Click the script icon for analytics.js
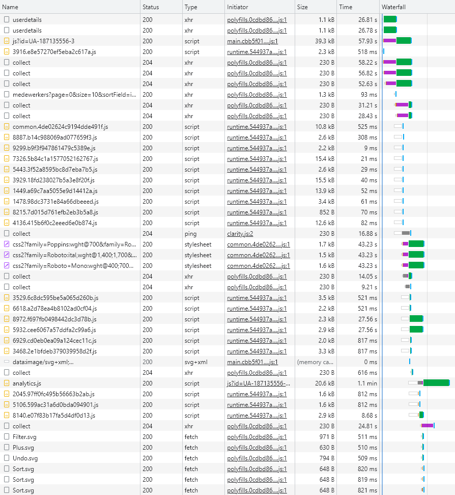 point(7,383)
